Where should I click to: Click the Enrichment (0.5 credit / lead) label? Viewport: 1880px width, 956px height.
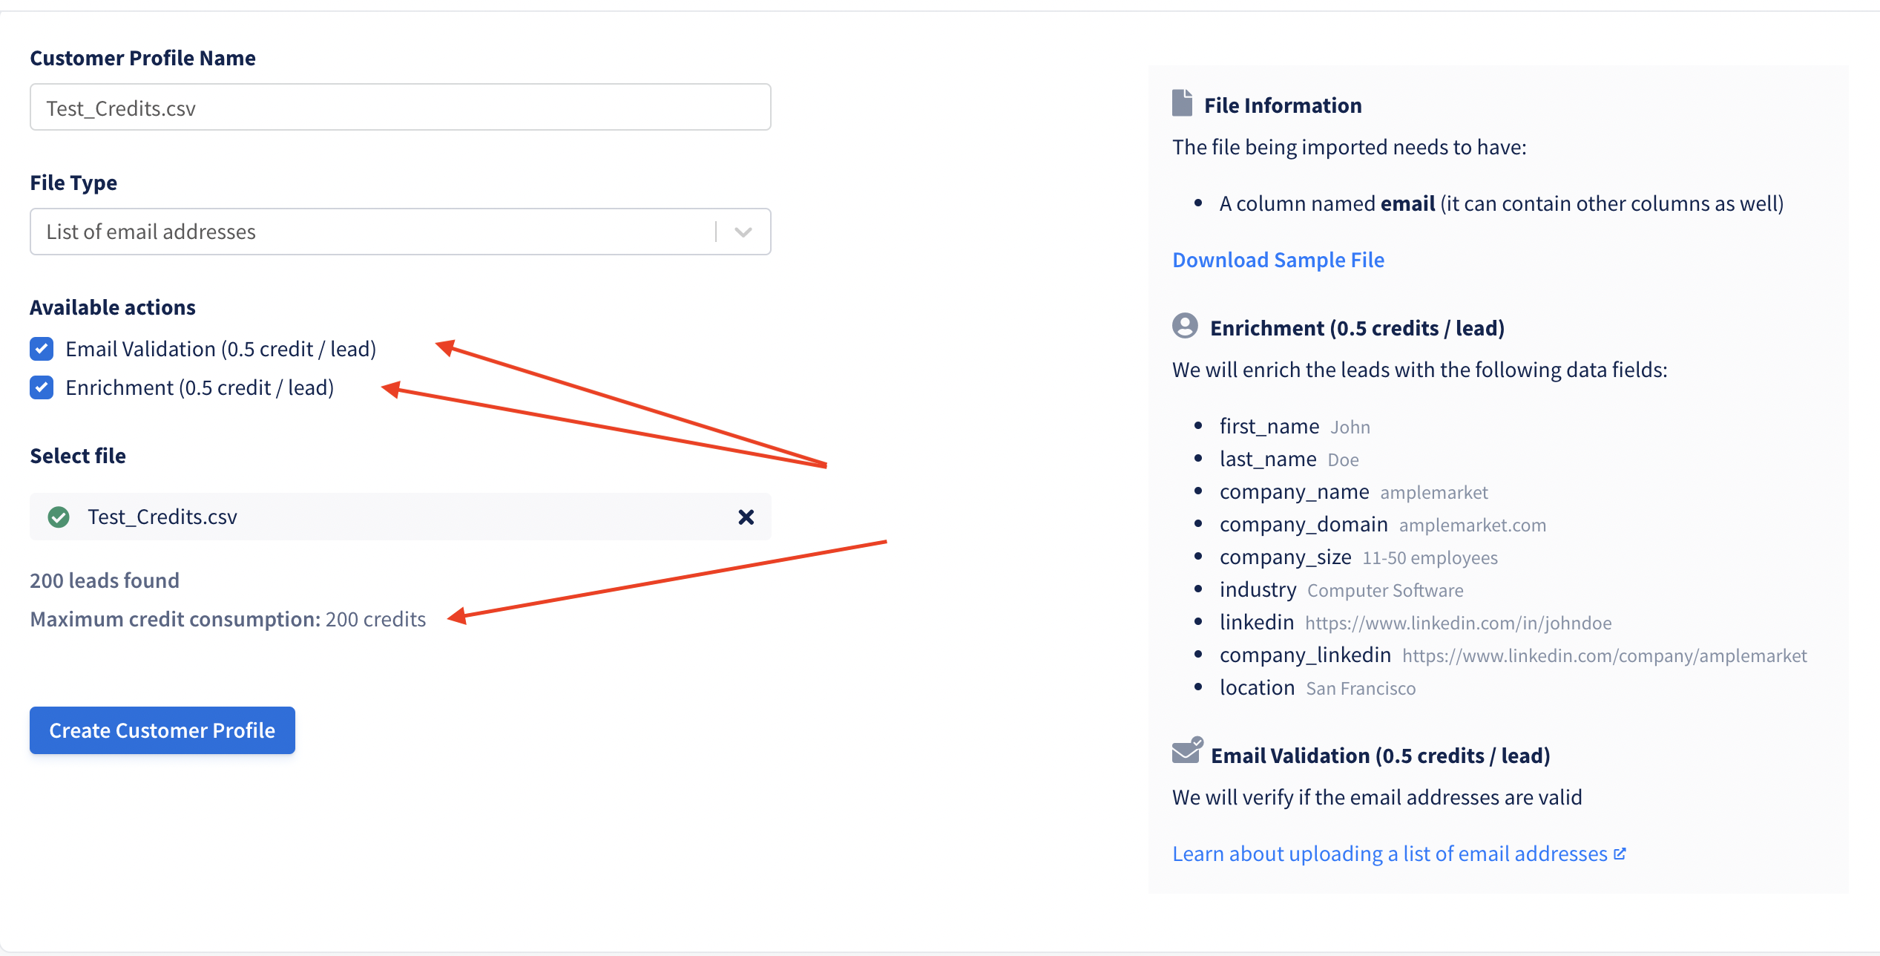200,387
